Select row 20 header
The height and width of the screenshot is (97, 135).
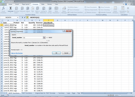(x=2, y=67)
